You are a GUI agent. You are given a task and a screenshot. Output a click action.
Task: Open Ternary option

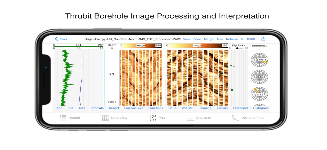pyautogui.click(x=222, y=108)
